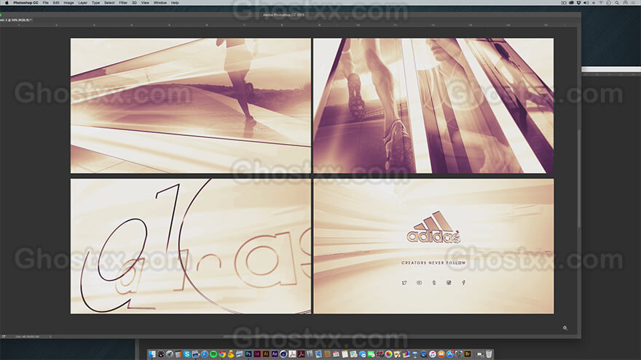Open Illustrator from the Dock
Viewport: 641px width, 360px height.
pyautogui.click(x=266, y=354)
